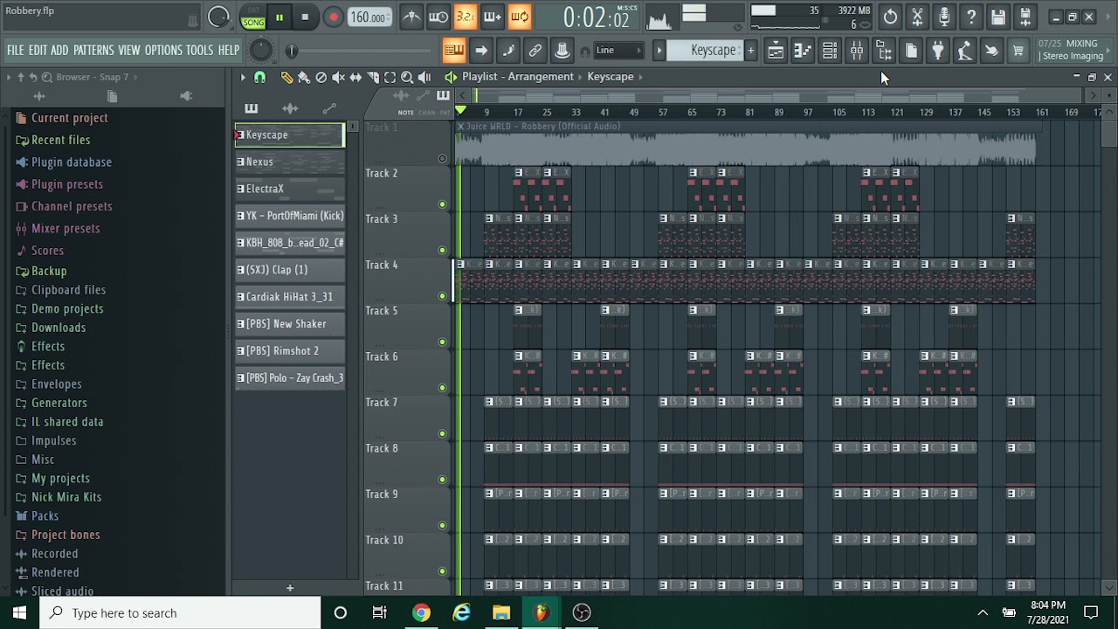Stop playback with the stop button
The image size is (1118, 629).
[x=305, y=17]
